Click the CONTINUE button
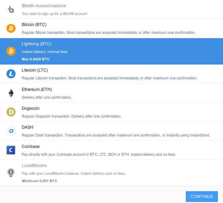Image resolution: width=223 pixels, height=203 pixels. coord(202,197)
